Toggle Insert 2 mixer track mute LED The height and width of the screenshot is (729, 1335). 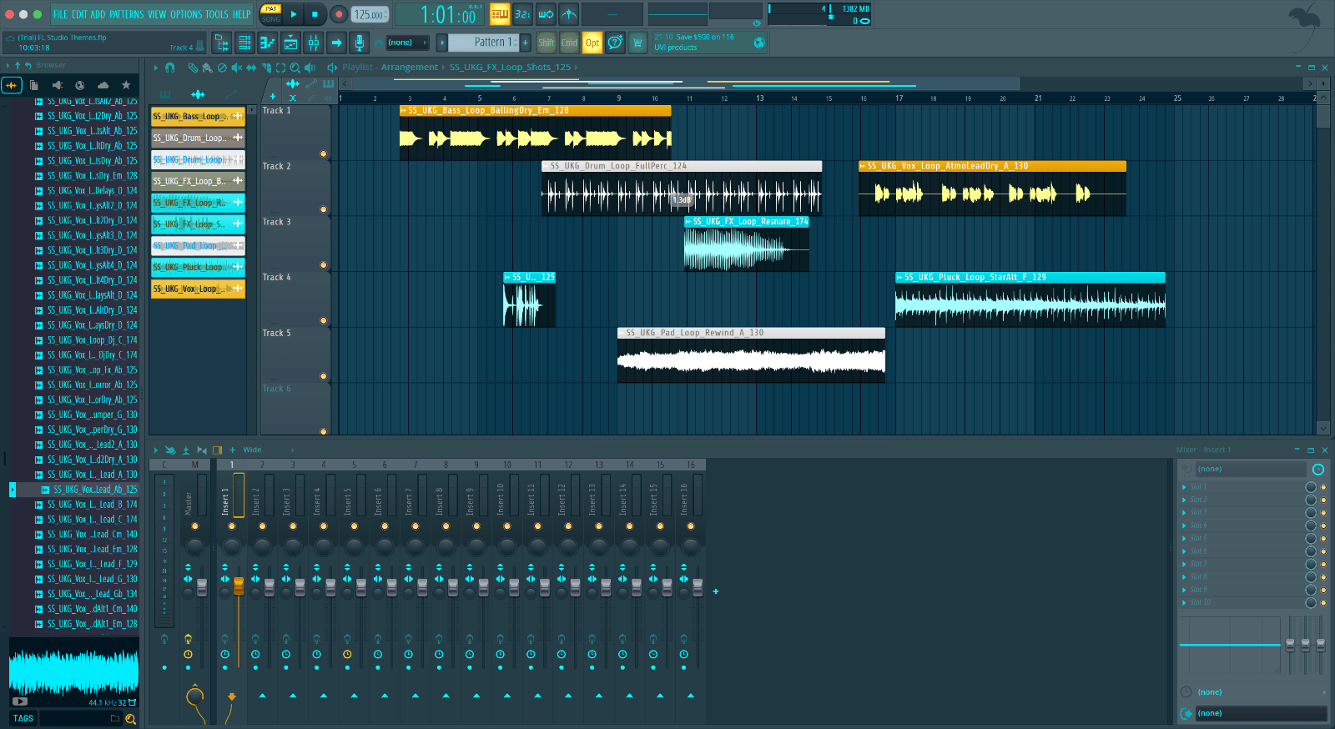(262, 525)
